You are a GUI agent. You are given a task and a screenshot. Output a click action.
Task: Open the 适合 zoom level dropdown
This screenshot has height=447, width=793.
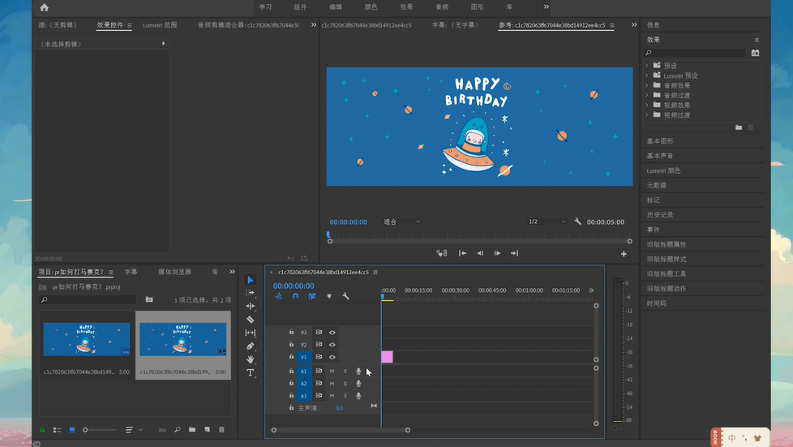point(401,221)
